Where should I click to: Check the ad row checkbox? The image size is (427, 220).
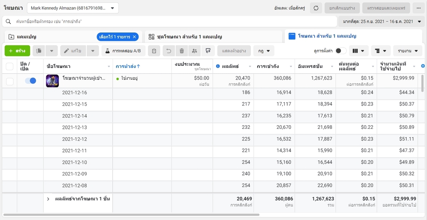pyautogui.click(x=9, y=81)
